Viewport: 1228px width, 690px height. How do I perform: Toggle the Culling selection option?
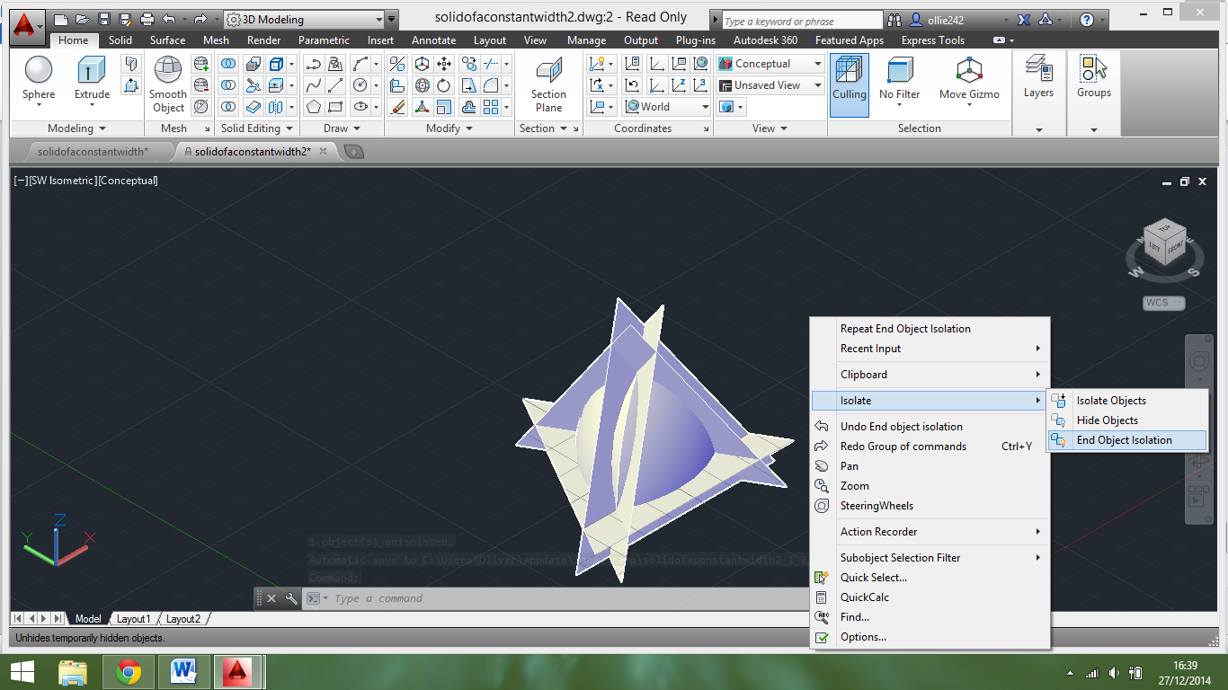(849, 84)
